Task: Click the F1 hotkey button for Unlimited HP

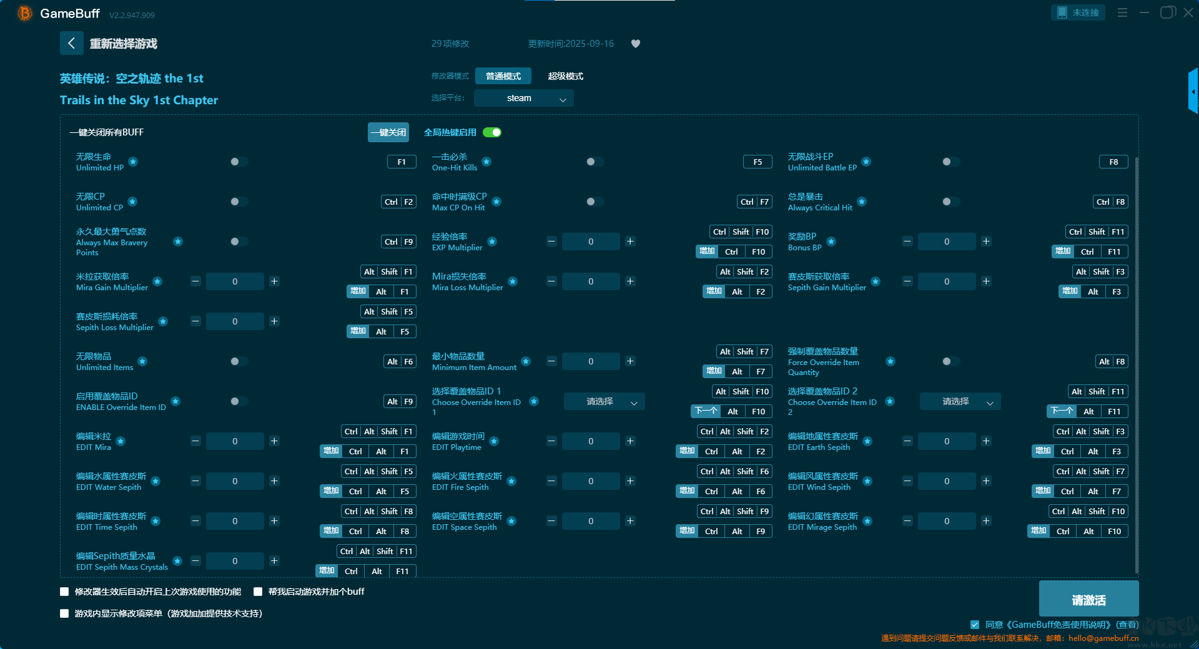Action: (x=402, y=162)
